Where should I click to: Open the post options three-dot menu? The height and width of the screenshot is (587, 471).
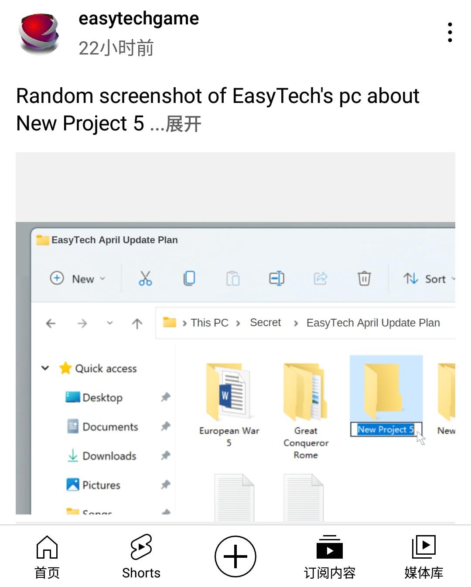coord(450,32)
